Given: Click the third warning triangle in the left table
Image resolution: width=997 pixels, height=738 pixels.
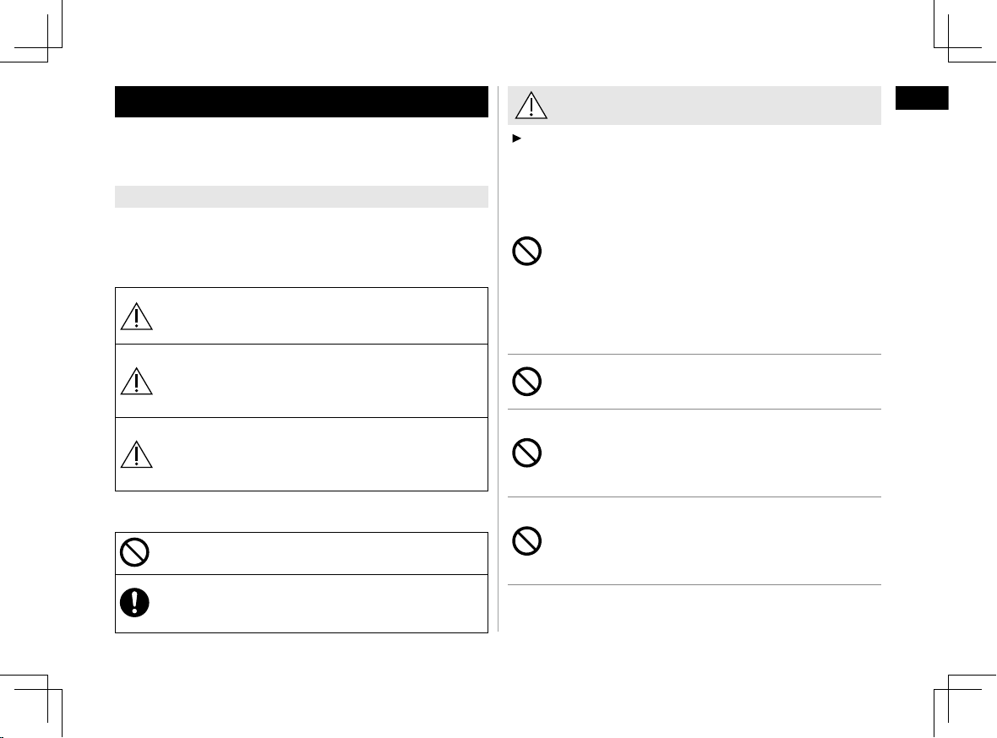Looking at the screenshot, I should pos(135,454).
